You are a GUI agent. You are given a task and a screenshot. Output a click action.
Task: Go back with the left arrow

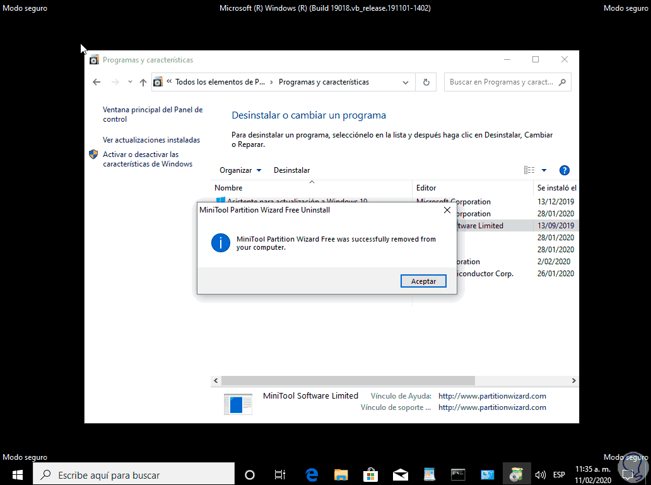click(x=97, y=82)
